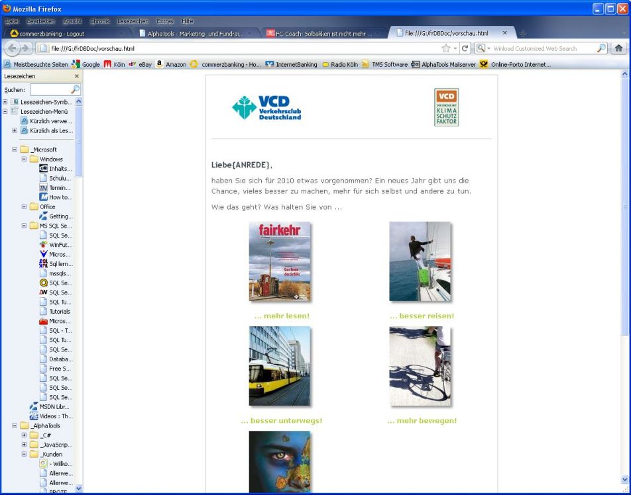Image resolution: width=631 pixels, height=495 pixels.
Task: Open Köln bookmark in bookmarks toolbar
Action: pyautogui.click(x=114, y=64)
